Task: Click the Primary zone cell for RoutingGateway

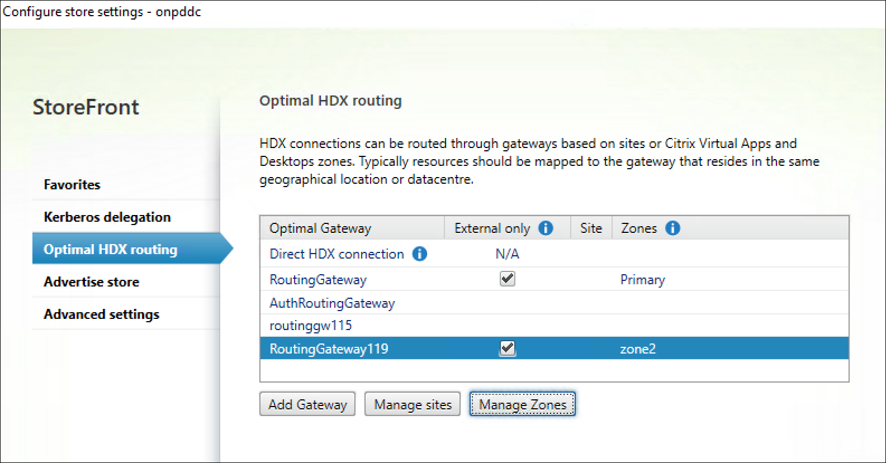Action: (x=643, y=280)
